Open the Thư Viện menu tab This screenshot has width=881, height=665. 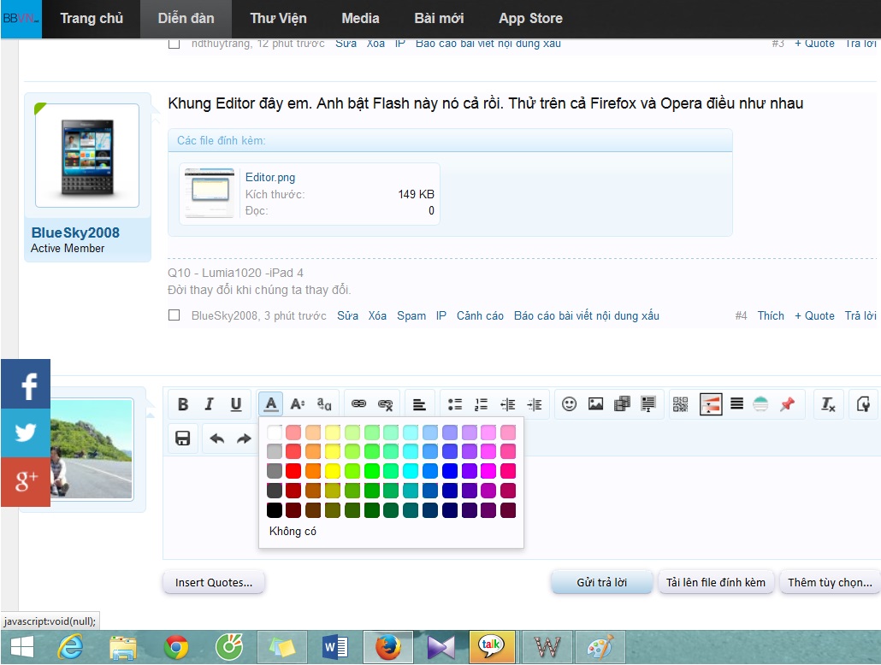tap(278, 18)
